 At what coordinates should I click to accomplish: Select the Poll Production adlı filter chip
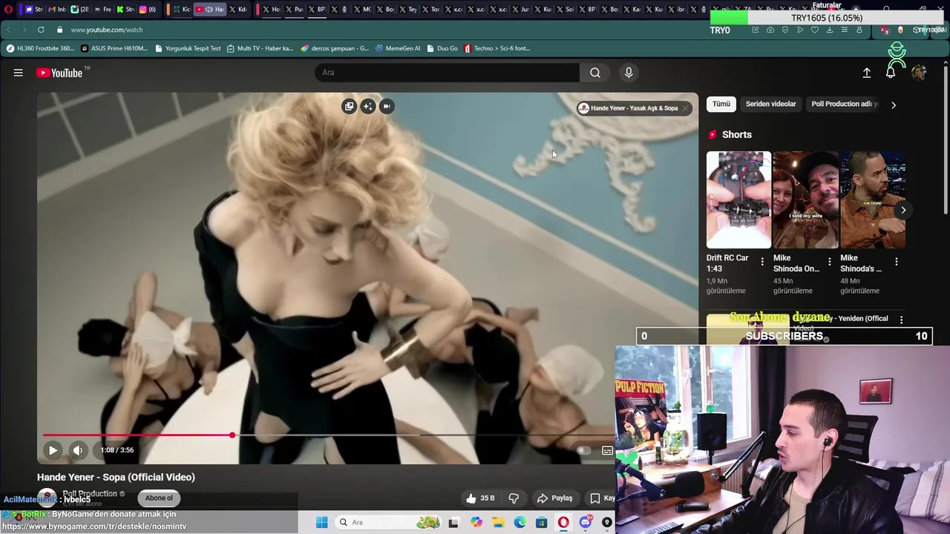click(x=844, y=105)
